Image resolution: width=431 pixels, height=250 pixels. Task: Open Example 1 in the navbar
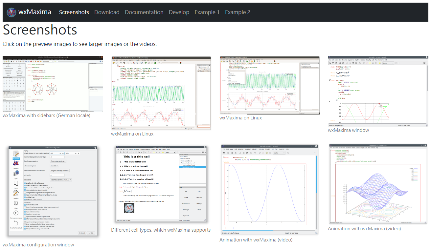[207, 12]
